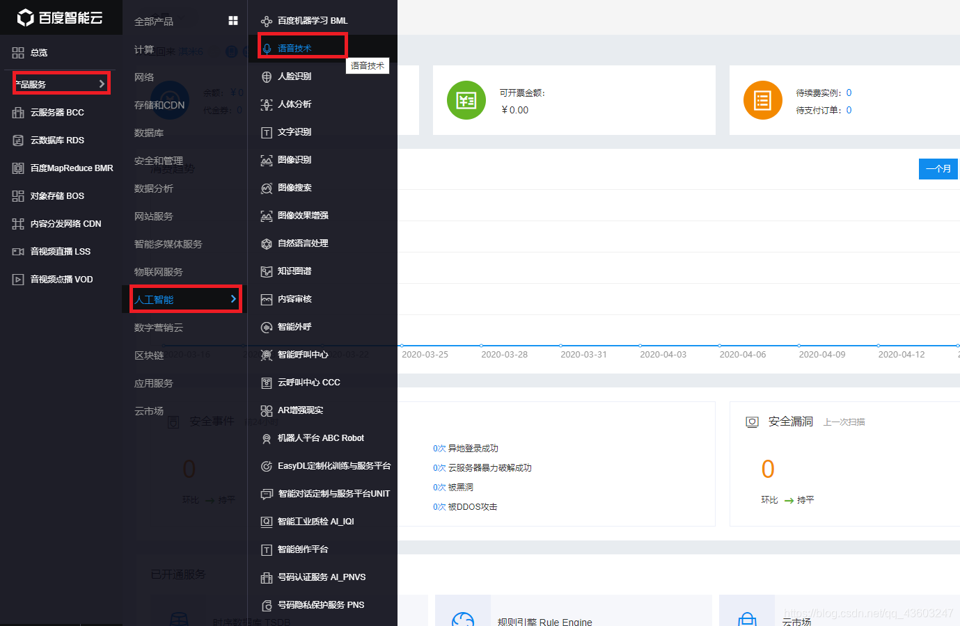Click the 知识图谱 icon
The width and height of the screenshot is (960, 626).
[267, 272]
